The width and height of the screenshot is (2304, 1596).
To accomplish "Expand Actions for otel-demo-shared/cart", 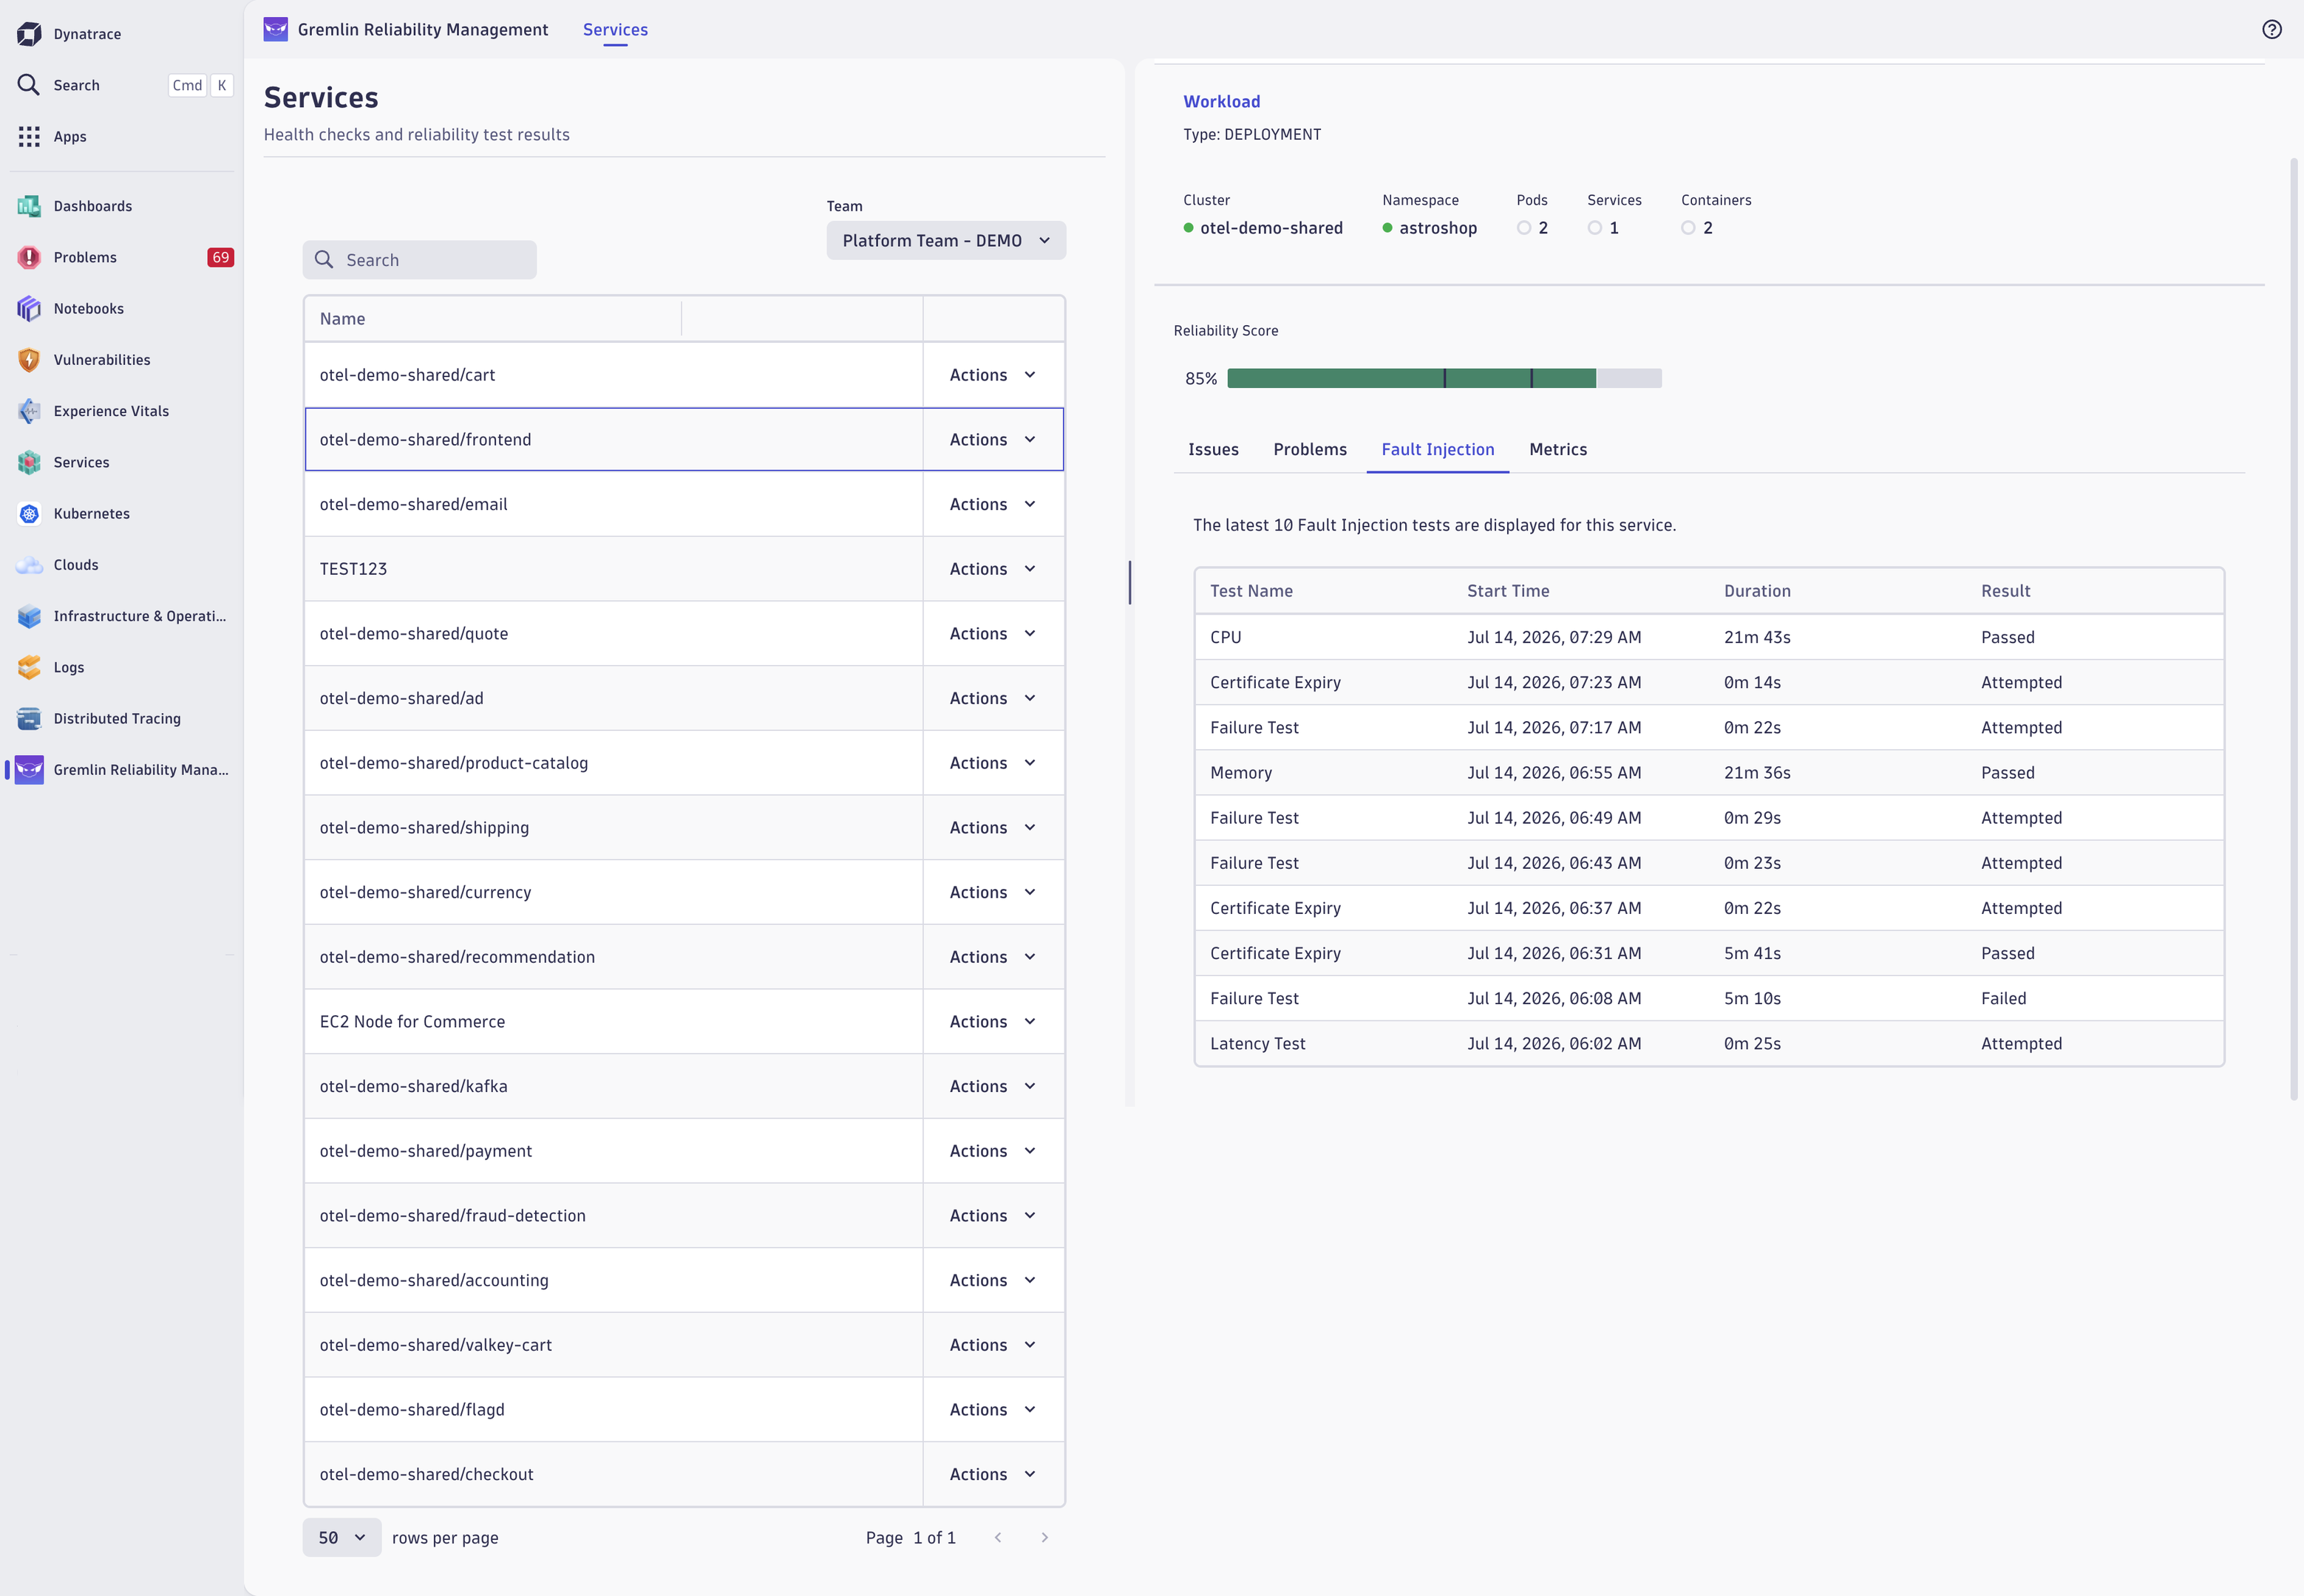I will coord(993,375).
